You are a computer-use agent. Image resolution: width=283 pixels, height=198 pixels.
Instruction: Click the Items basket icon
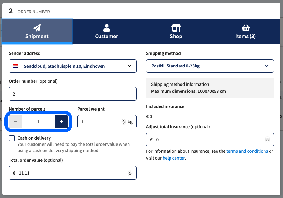pos(245,27)
